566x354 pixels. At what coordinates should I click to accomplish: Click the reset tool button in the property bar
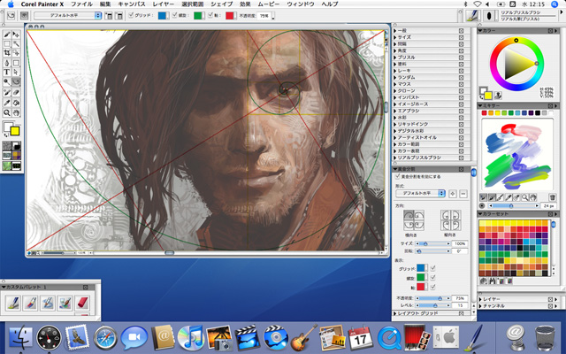(11, 16)
